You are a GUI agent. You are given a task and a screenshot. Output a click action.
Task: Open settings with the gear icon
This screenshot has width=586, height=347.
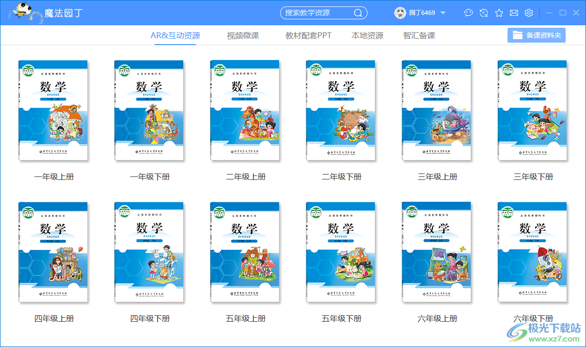[x=528, y=12]
